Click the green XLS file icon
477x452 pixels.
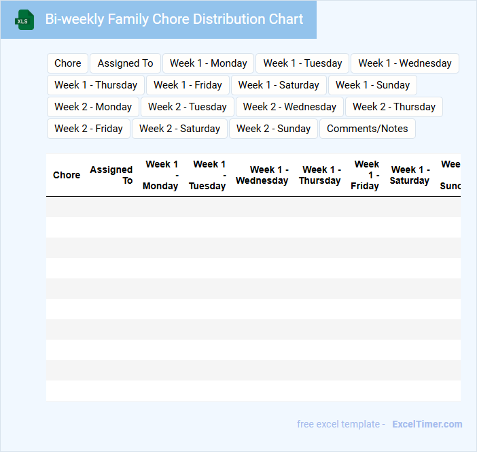(24, 20)
